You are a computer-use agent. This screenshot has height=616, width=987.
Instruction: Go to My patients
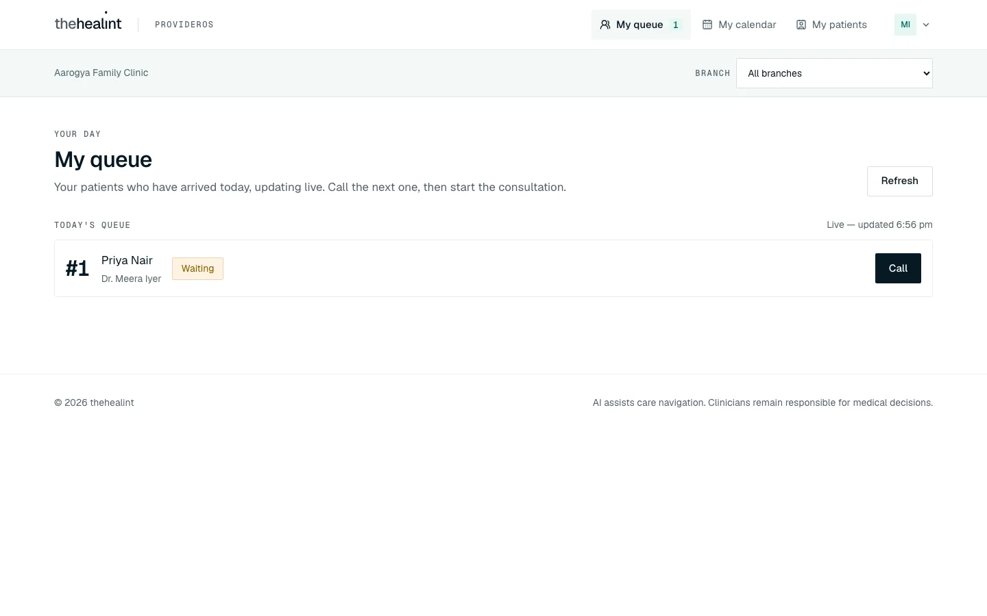pos(831,25)
